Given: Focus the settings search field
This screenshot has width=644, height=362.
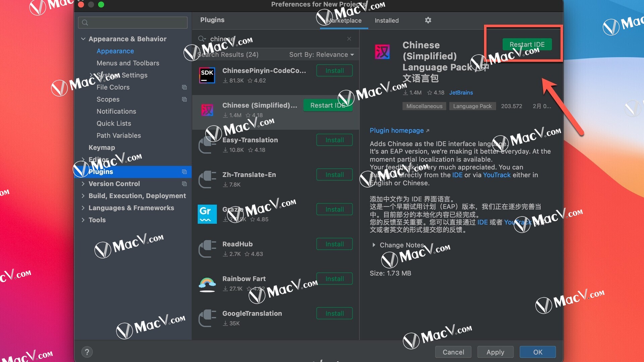Looking at the screenshot, I should [x=133, y=22].
